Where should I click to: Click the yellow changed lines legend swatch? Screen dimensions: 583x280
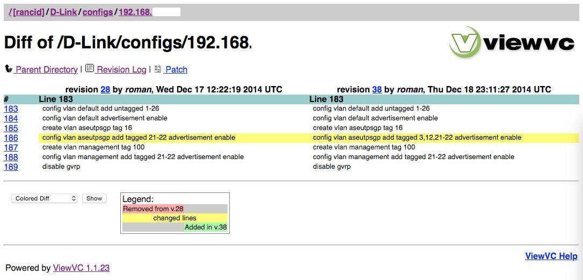[174, 218]
